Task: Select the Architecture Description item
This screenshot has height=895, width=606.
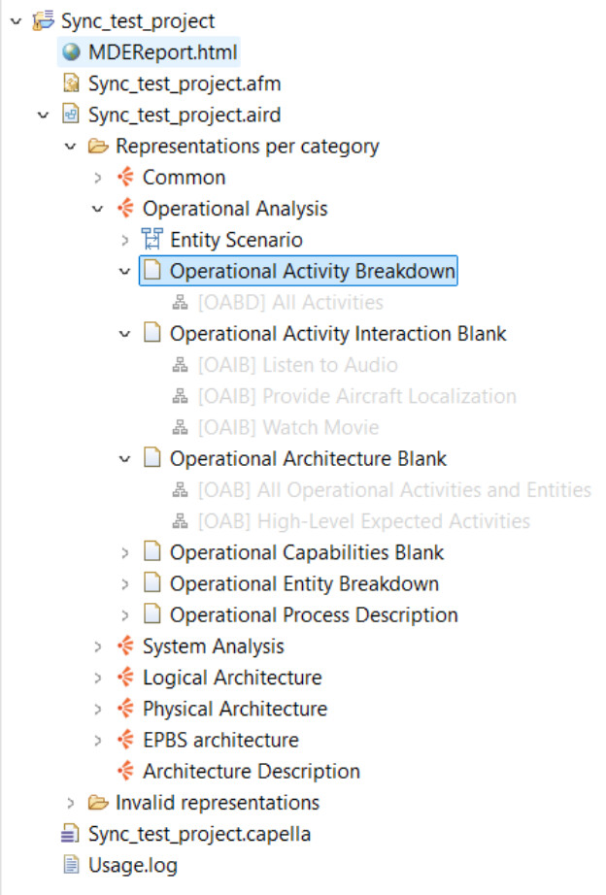Action: pyautogui.click(x=251, y=772)
